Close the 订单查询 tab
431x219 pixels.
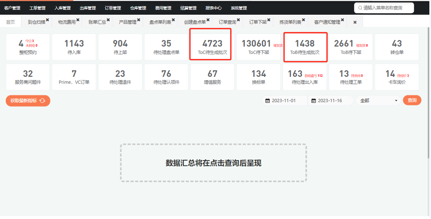tap(238, 20)
